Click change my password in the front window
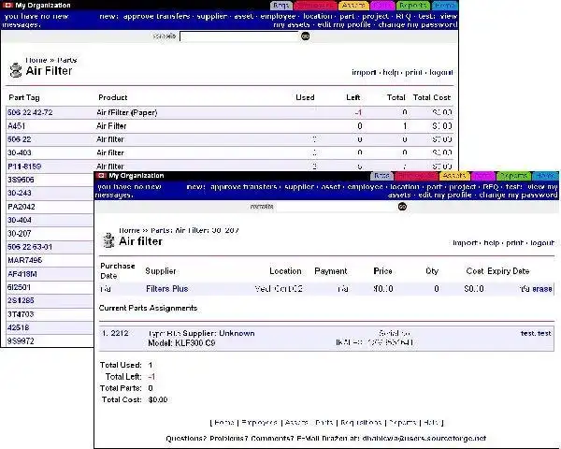Viewport: 561px width, 449px height. pyautogui.click(x=518, y=196)
